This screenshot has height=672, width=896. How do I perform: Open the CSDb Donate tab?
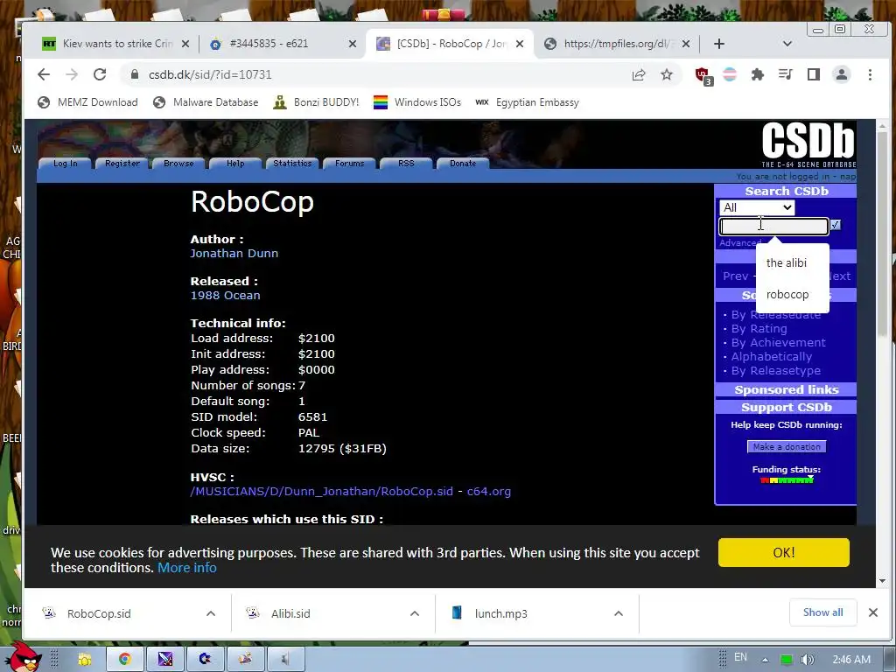[x=463, y=164]
